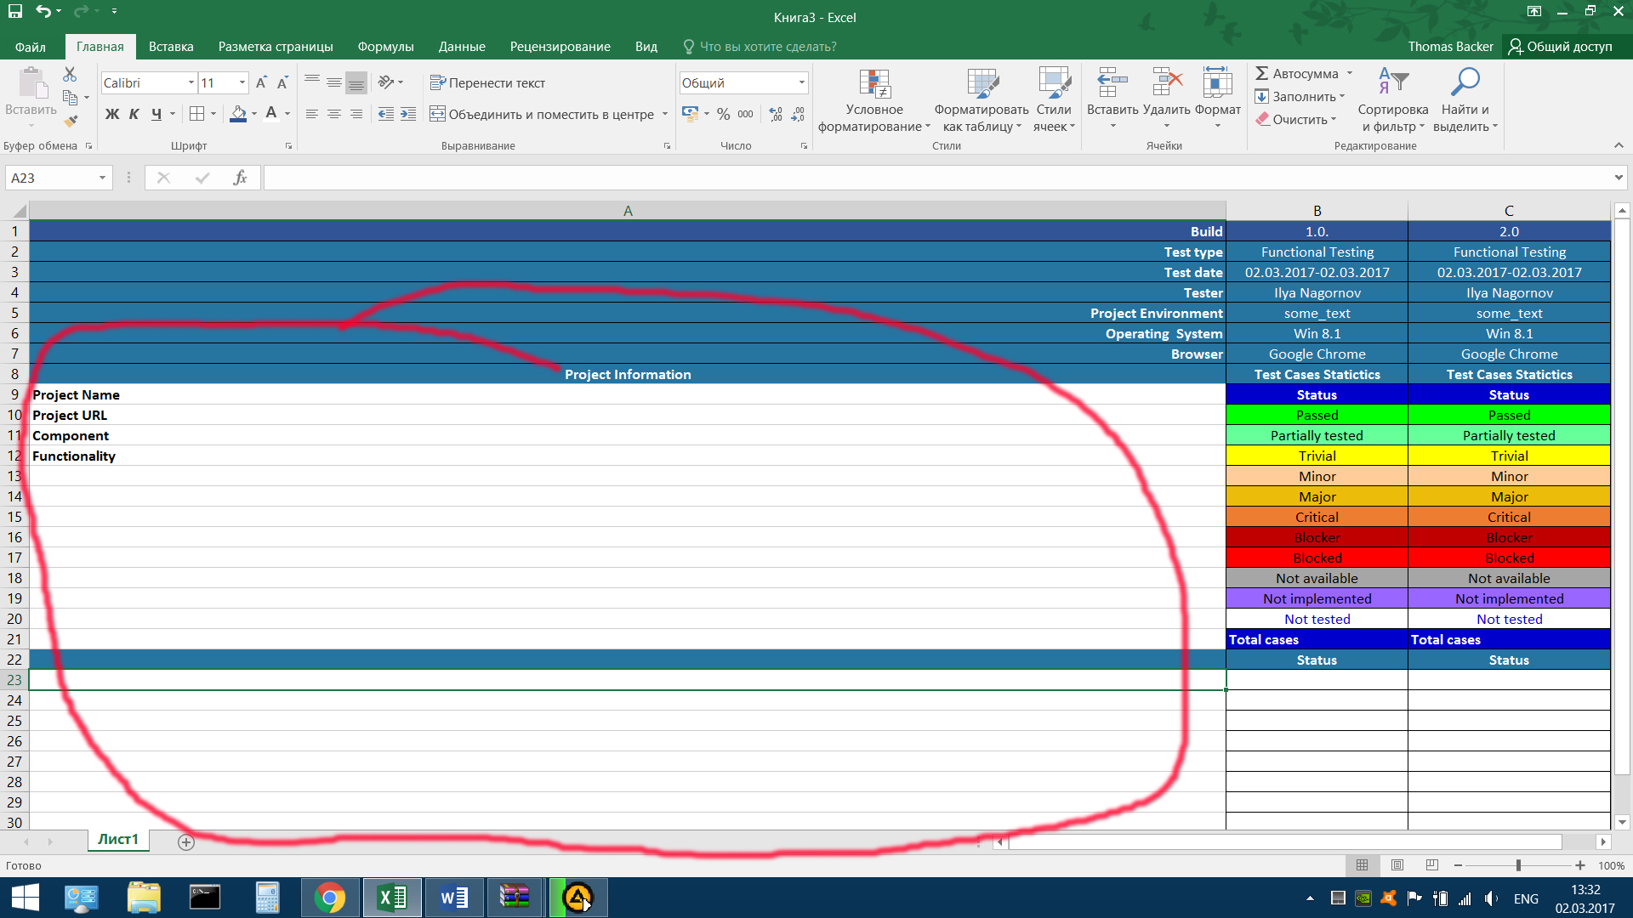Click the Paste clipboard icon
Screen dimensions: 1633x918
pyautogui.click(x=31, y=83)
